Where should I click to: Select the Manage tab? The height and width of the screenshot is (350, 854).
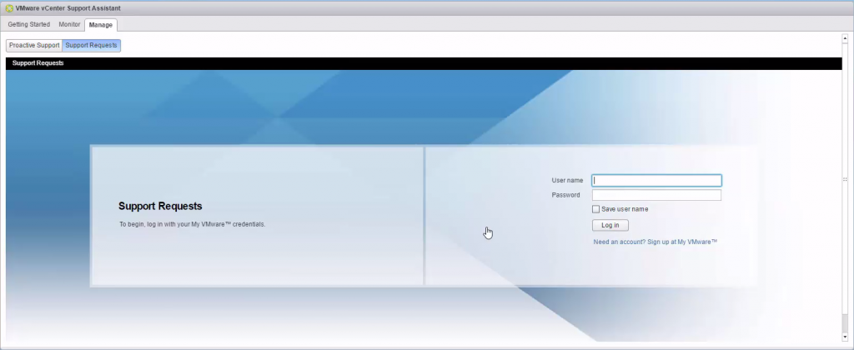coord(101,25)
